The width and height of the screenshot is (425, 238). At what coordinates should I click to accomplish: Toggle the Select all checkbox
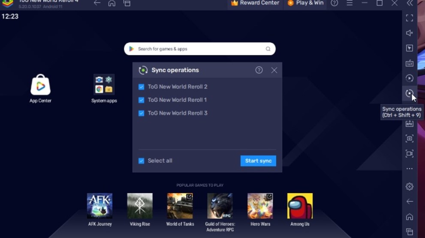click(141, 161)
